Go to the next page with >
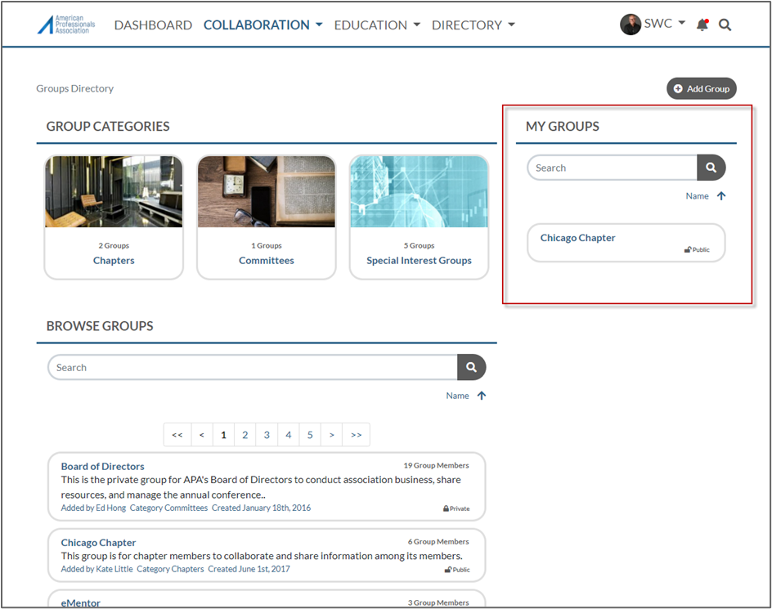The width and height of the screenshot is (772, 609). 332,435
